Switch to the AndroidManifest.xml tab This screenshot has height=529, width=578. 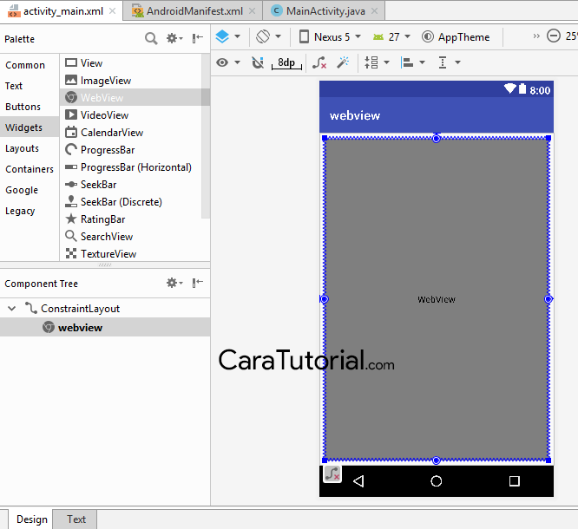pos(194,11)
